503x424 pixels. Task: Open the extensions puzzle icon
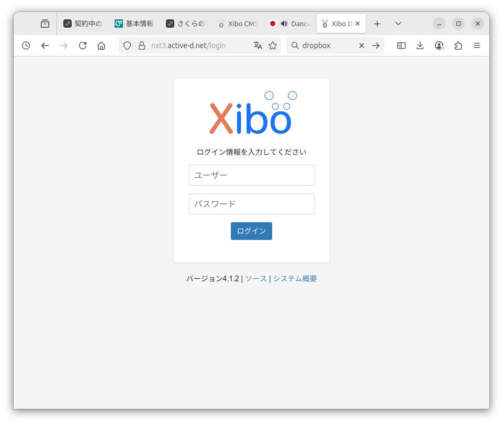(458, 45)
